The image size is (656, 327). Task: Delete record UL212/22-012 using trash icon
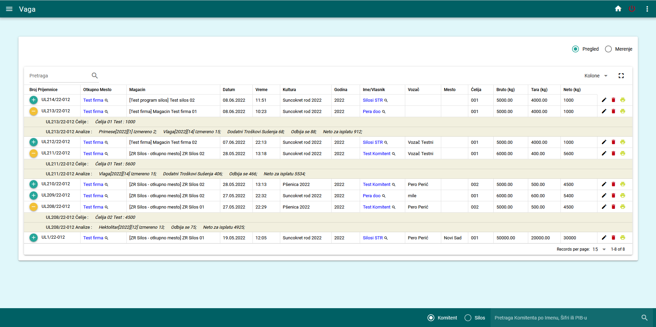[x=613, y=142]
